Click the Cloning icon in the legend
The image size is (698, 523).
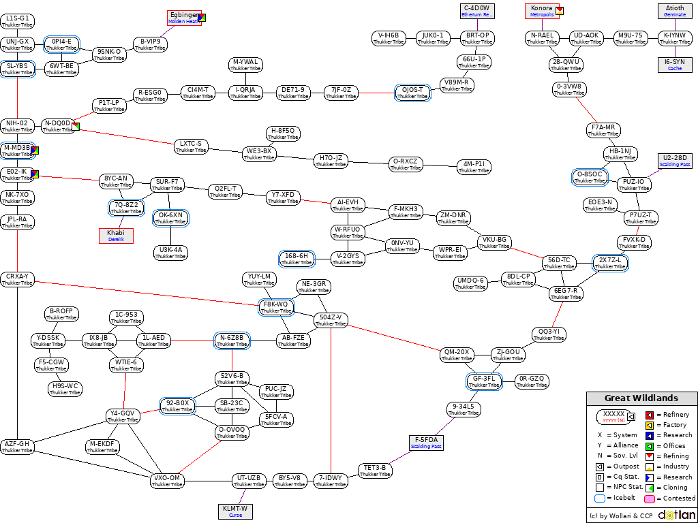point(650,488)
